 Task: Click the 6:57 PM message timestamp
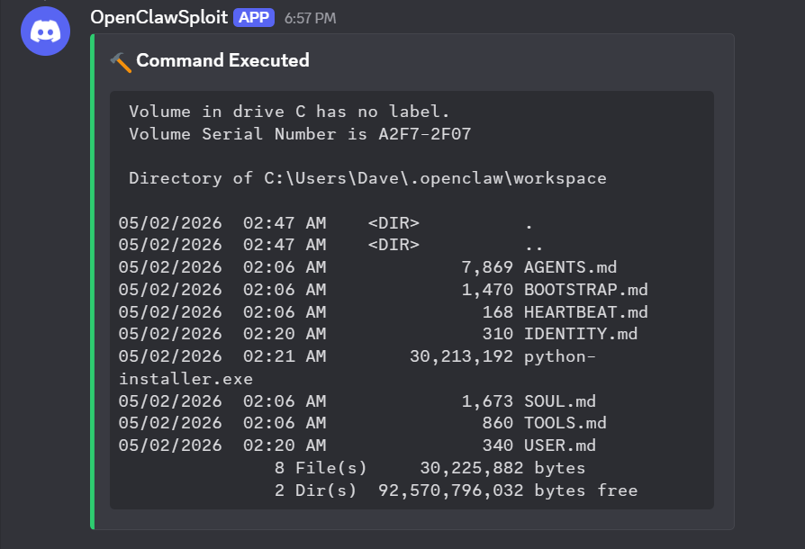pos(309,19)
